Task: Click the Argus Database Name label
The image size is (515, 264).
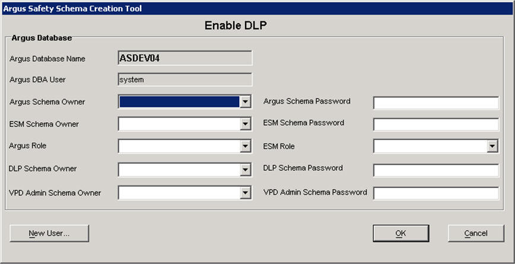Action: coord(47,59)
